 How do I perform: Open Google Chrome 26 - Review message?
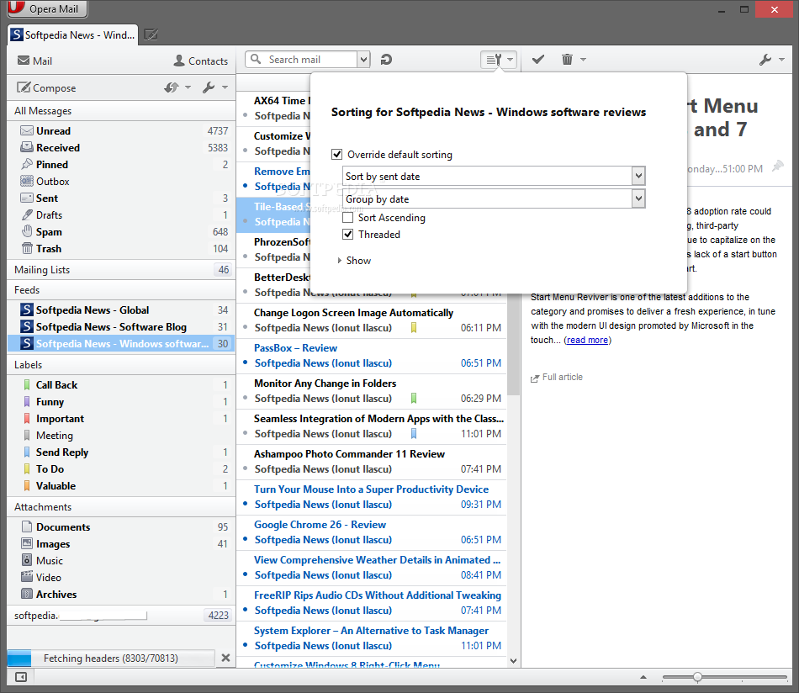click(372, 532)
